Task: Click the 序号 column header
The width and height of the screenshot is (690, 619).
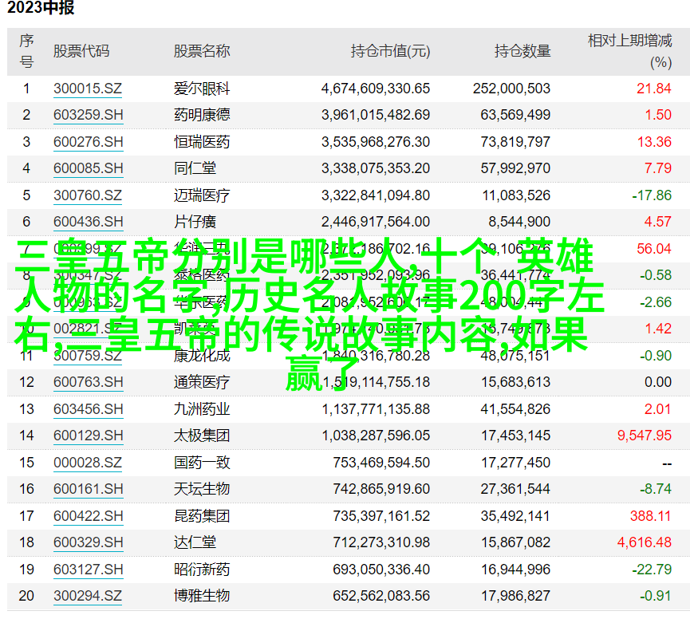Action: click(26, 52)
